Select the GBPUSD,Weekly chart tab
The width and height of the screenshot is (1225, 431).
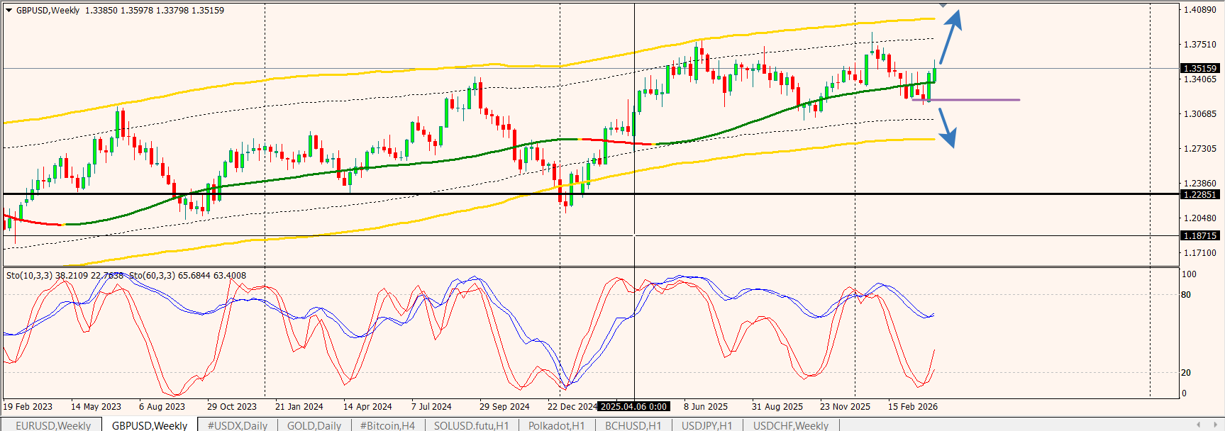click(x=150, y=425)
